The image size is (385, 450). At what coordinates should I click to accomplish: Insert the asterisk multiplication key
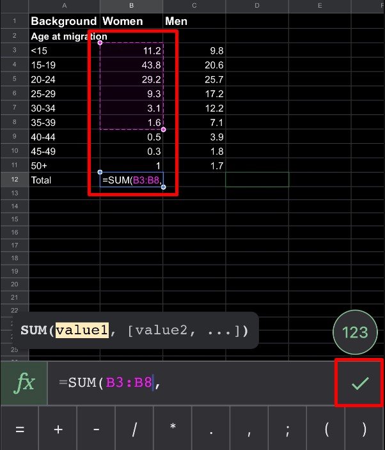(x=173, y=429)
